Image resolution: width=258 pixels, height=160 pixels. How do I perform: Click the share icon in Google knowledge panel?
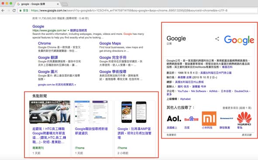(217, 39)
